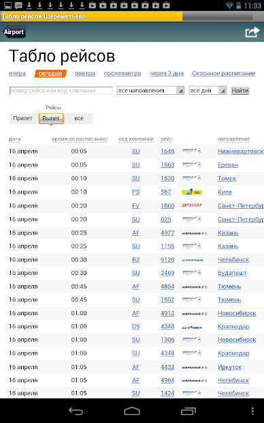Viewport: 264px width, 423px height.
Task: Click the R2 company code link
Action: coord(135,259)
